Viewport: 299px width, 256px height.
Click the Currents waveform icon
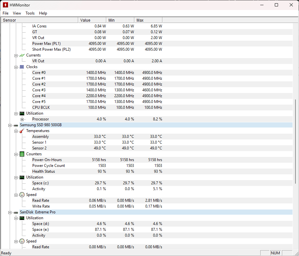22,55
